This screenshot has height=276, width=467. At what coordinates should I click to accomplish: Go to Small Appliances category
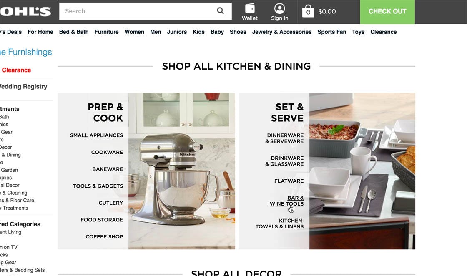pos(96,135)
